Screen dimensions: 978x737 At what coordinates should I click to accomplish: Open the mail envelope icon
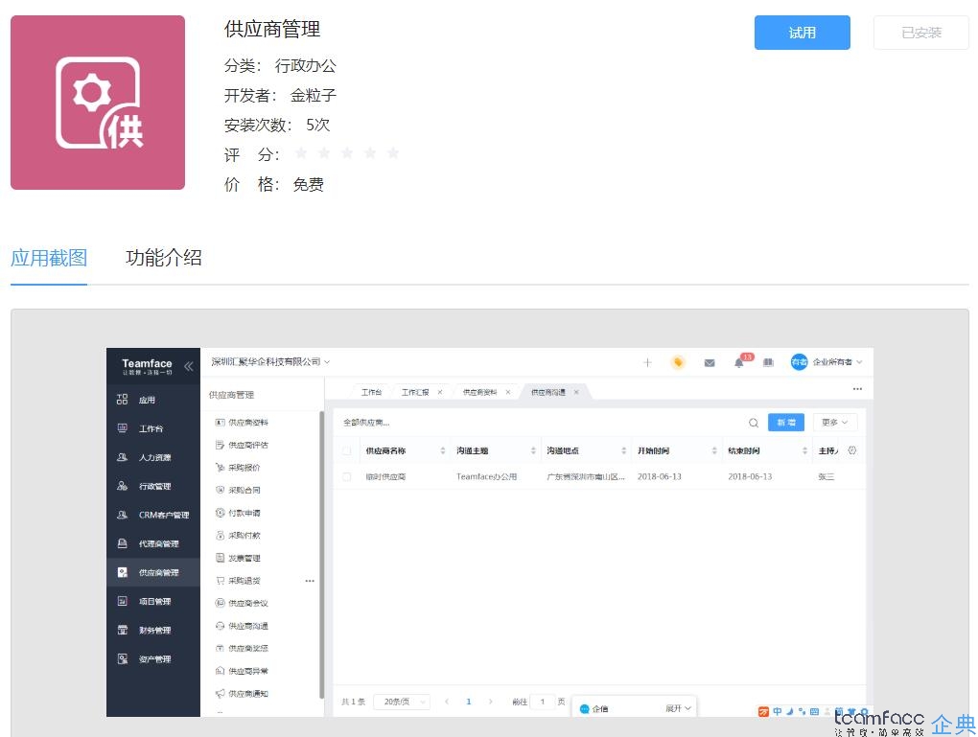pyautogui.click(x=710, y=363)
